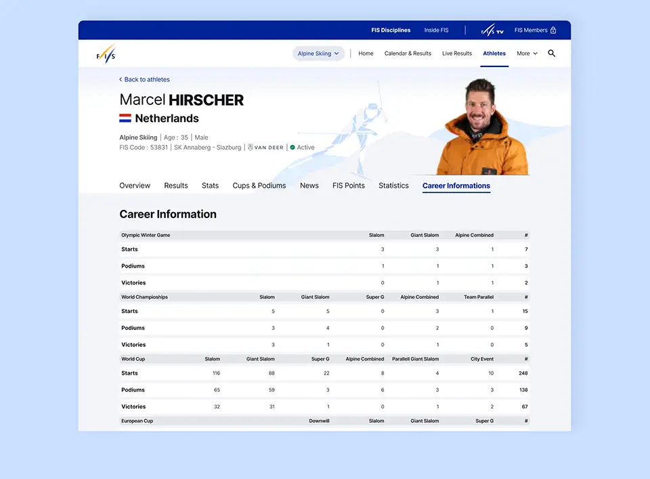Viewport: 650px width, 479px height.
Task: Go to Calendar & Results page
Action: tap(408, 54)
